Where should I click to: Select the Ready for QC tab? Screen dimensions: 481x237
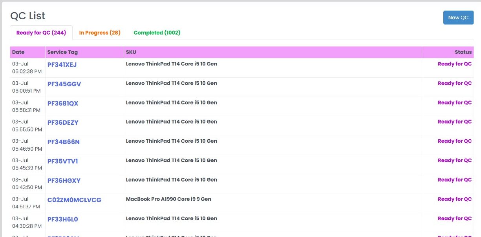pyautogui.click(x=41, y=33)
